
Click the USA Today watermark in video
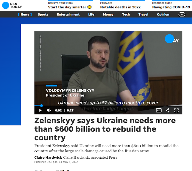coord(172,39)
